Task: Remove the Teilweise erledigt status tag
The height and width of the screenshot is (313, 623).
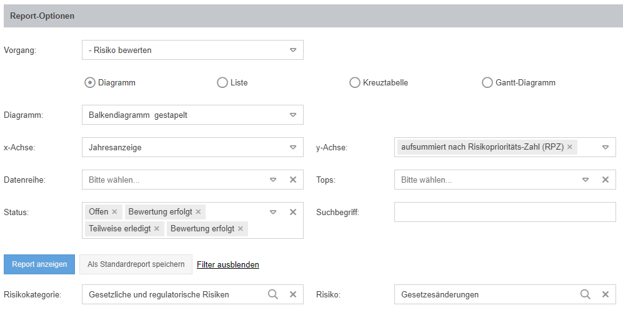Action: click(x=156, y=229)
